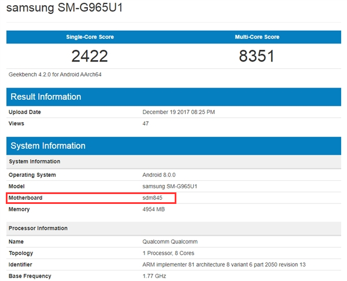
Task: Select the ARM implementer 81 identifier string
Action: (224, 265)
